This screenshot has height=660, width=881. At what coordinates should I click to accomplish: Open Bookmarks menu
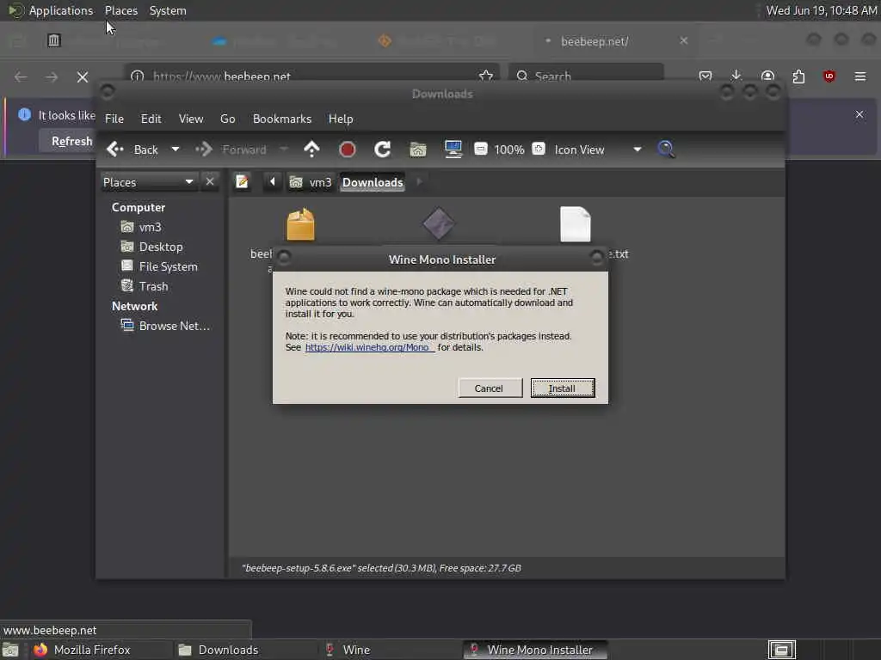click(x=282, y=119)
